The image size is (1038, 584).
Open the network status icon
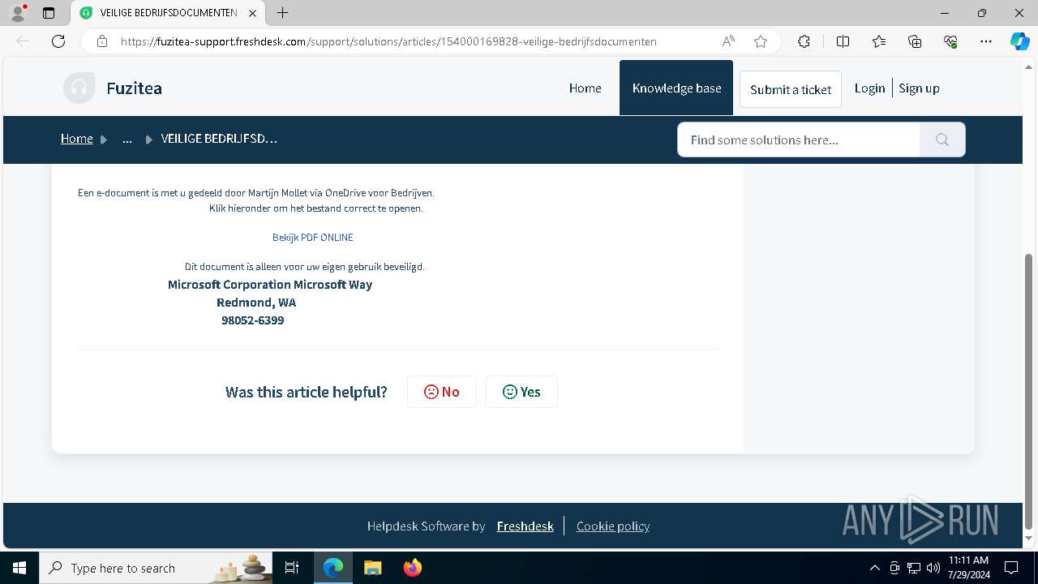[x=914, y=568]
